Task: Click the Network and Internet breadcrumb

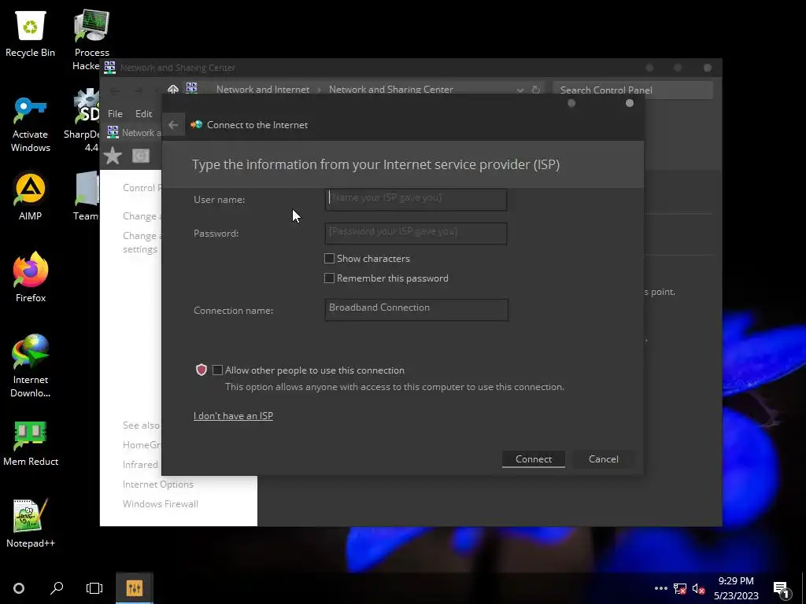Action: pos(263,90)
